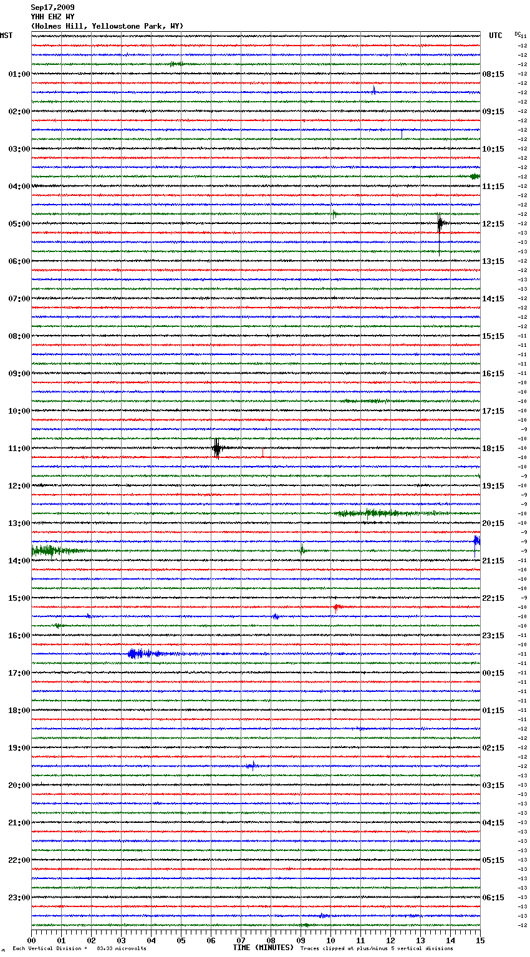The width and height of the screenshot is (530, 957).
Task: Select the 09:00 MST time label
Action: click(19, 374)
